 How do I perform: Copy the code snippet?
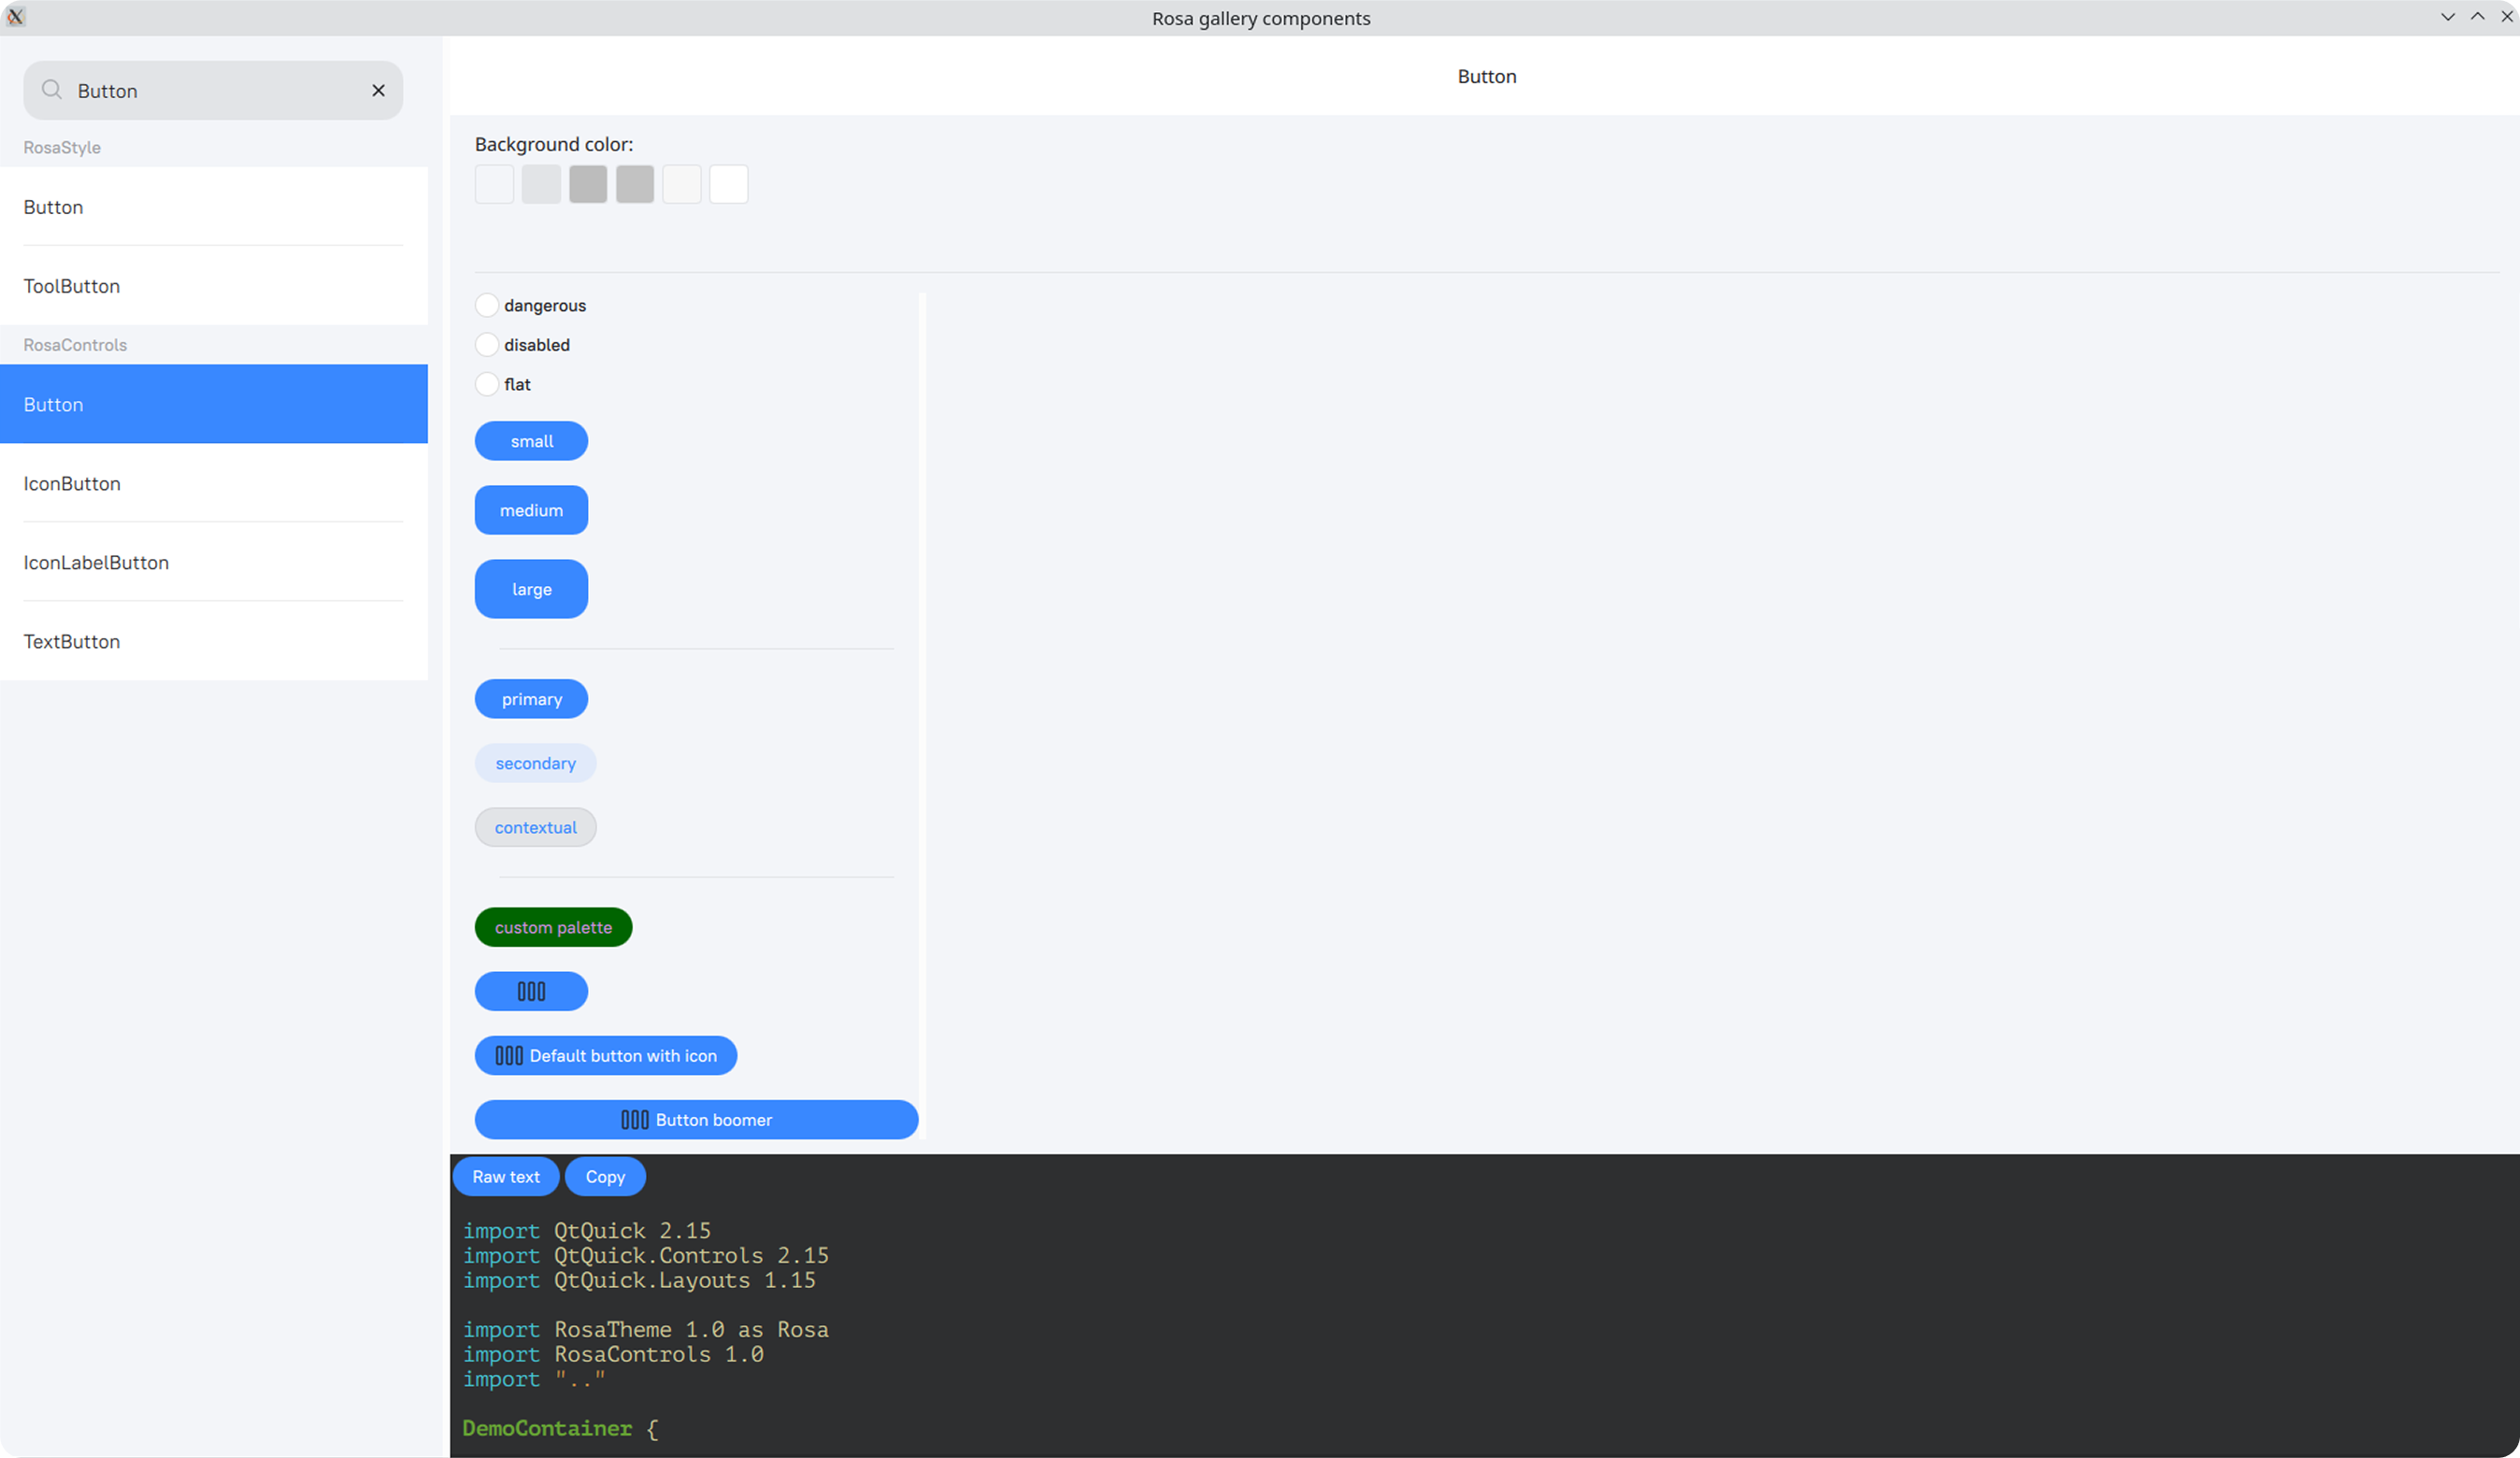coord(605,1176)
